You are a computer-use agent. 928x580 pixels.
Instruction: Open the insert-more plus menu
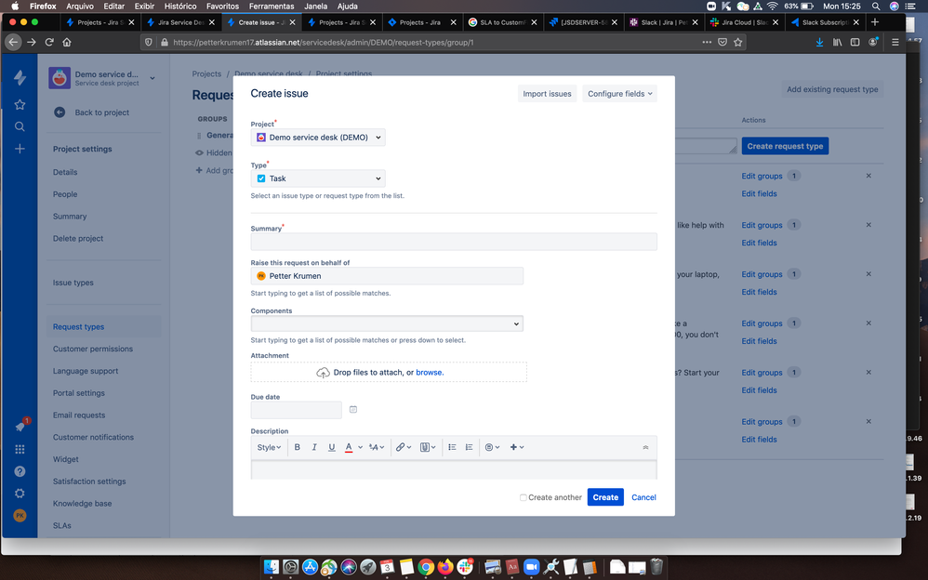click(517, 447)
